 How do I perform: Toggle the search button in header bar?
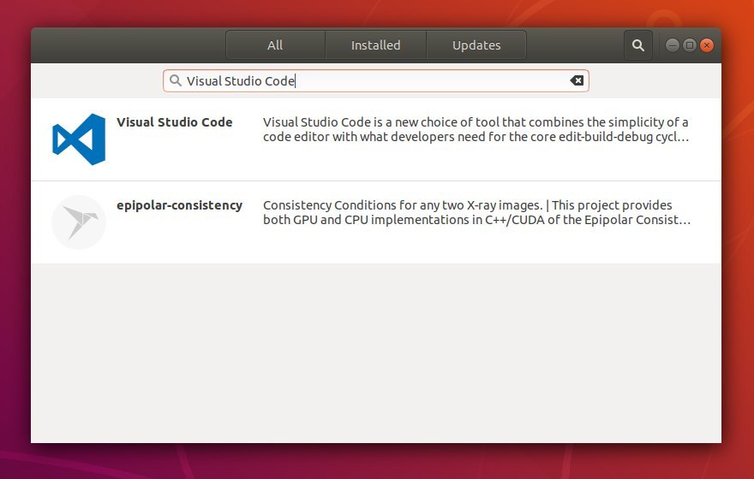tap(637, 45)
